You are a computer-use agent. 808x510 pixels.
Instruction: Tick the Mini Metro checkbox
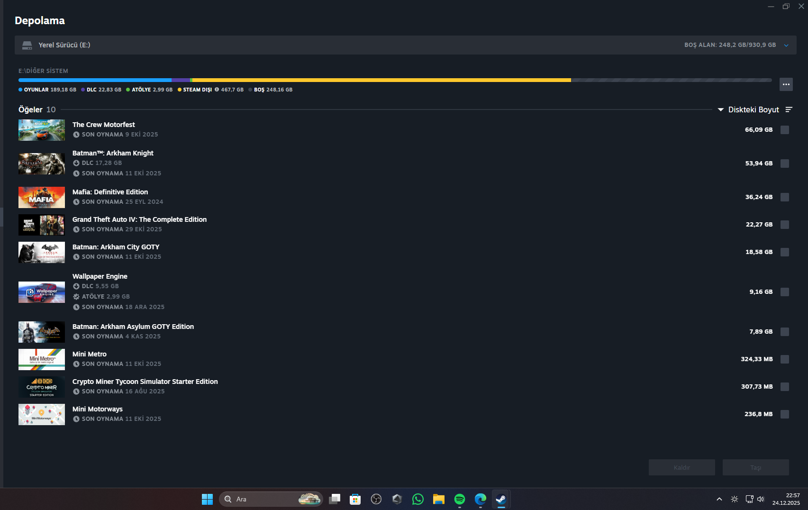(785, 359)
